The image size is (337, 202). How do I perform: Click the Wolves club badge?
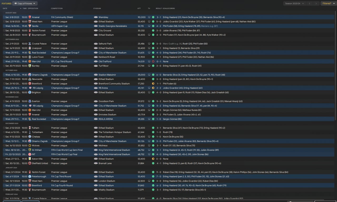point(30,146)
